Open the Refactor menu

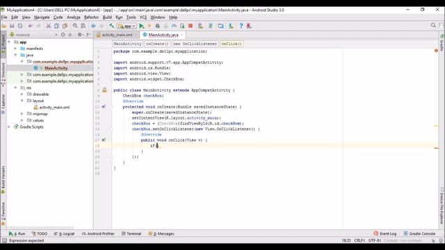pos(91,17)
